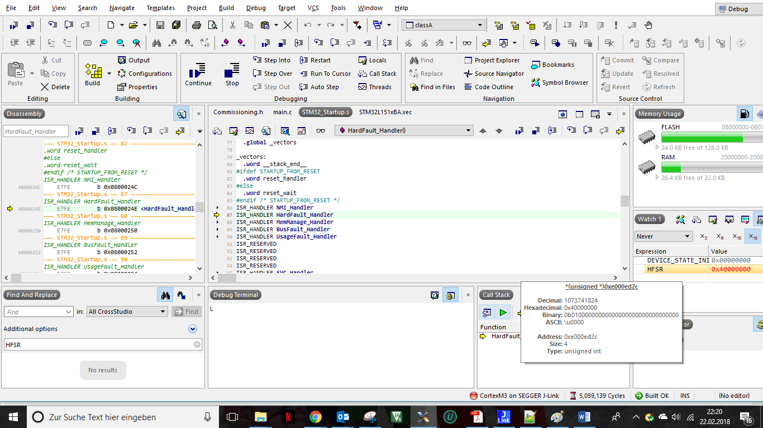Click Step Over button
Image resolution: width=763 pixels, height=428 pixels.
click(x=273, y=74)
